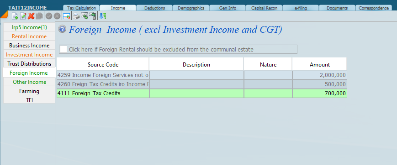Click the envelope with green arrows icon

pos(85,16)
